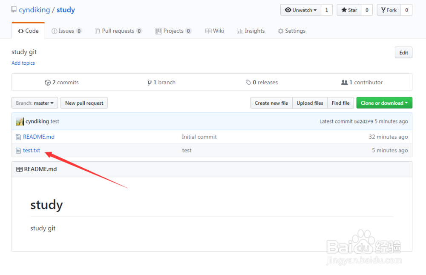Viewport: 426px width, 275px height.
Task: Click the test.txt file icon
Action: [x=18, y=151]
